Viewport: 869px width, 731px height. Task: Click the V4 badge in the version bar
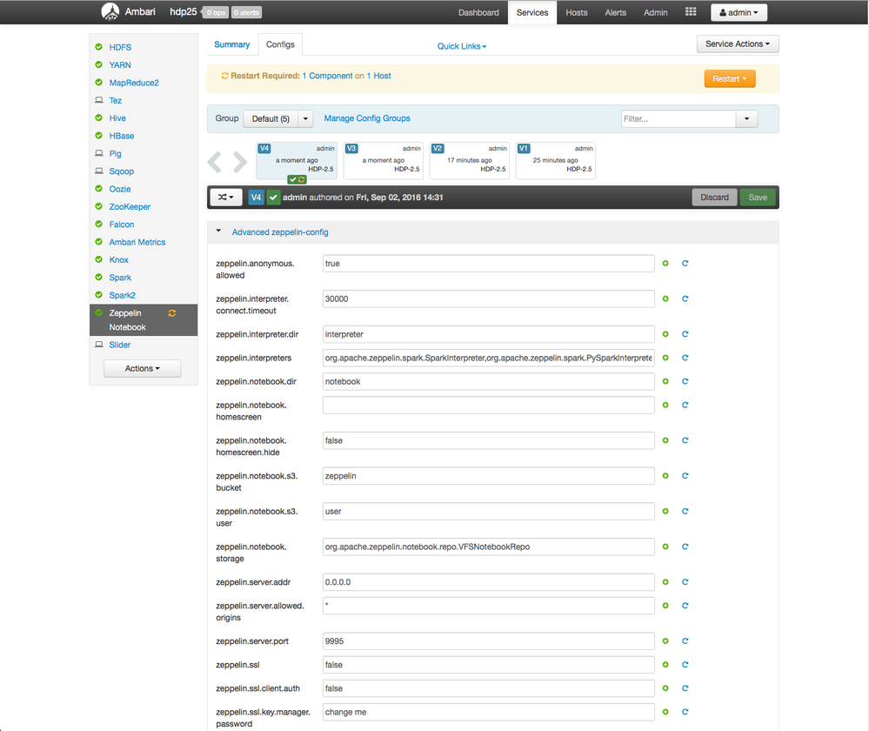256,197
